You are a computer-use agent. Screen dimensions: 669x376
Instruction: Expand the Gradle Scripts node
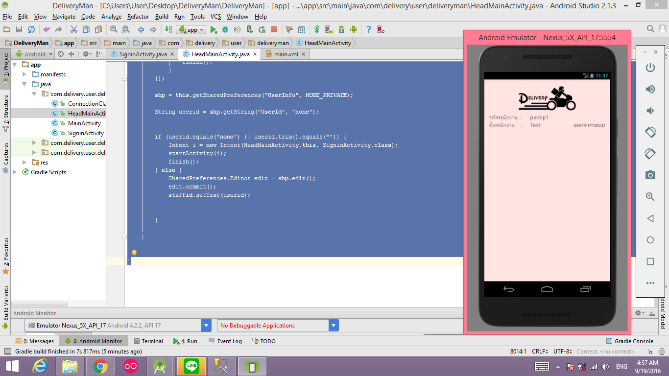(15, 172)
